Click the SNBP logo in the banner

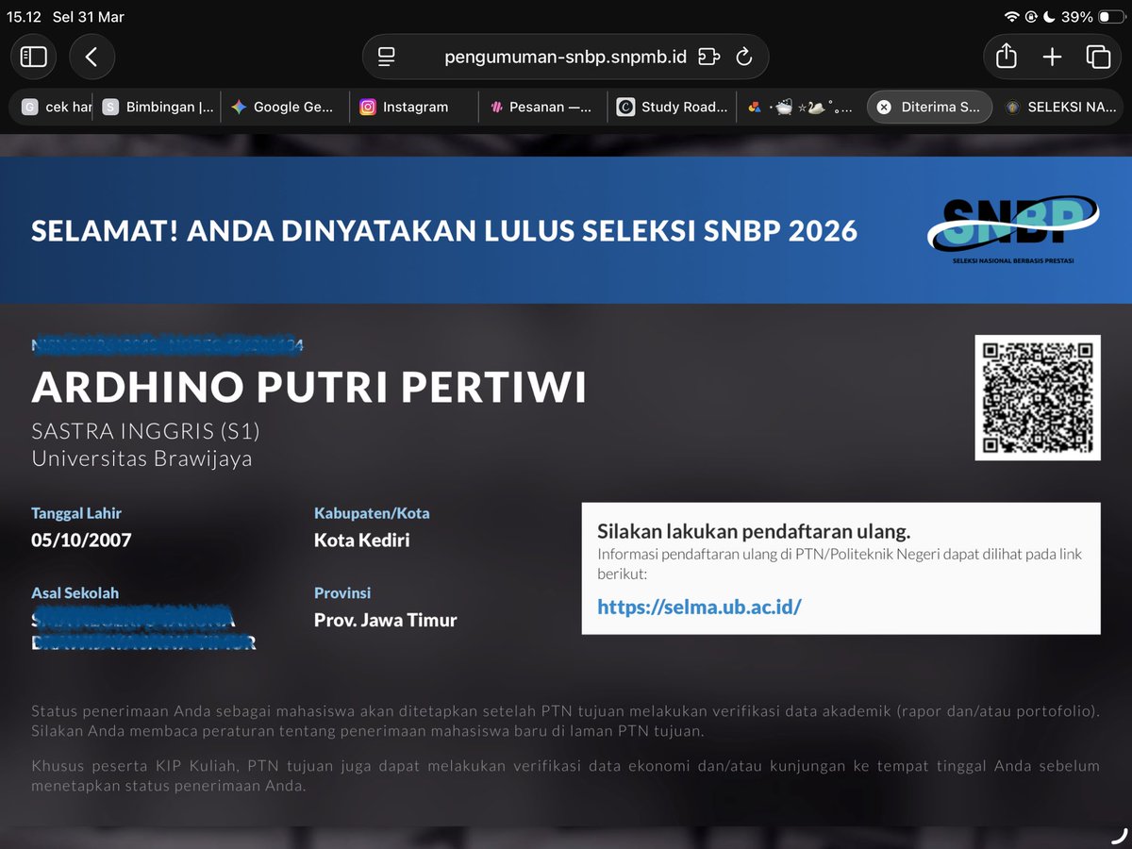click(1013, 229)
